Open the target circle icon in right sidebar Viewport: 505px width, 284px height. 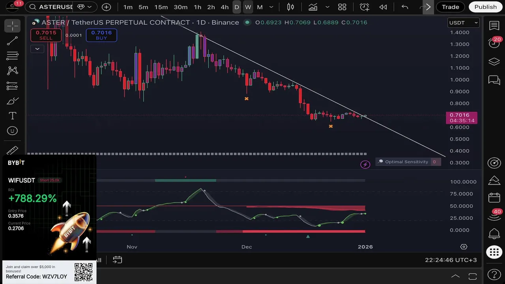click(x=494, y=163)
